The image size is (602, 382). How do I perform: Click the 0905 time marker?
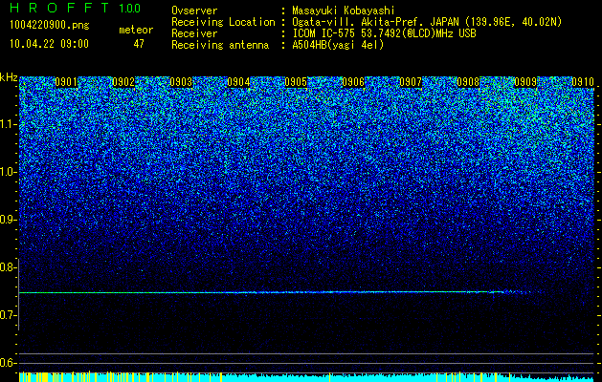tap(296, 82)
